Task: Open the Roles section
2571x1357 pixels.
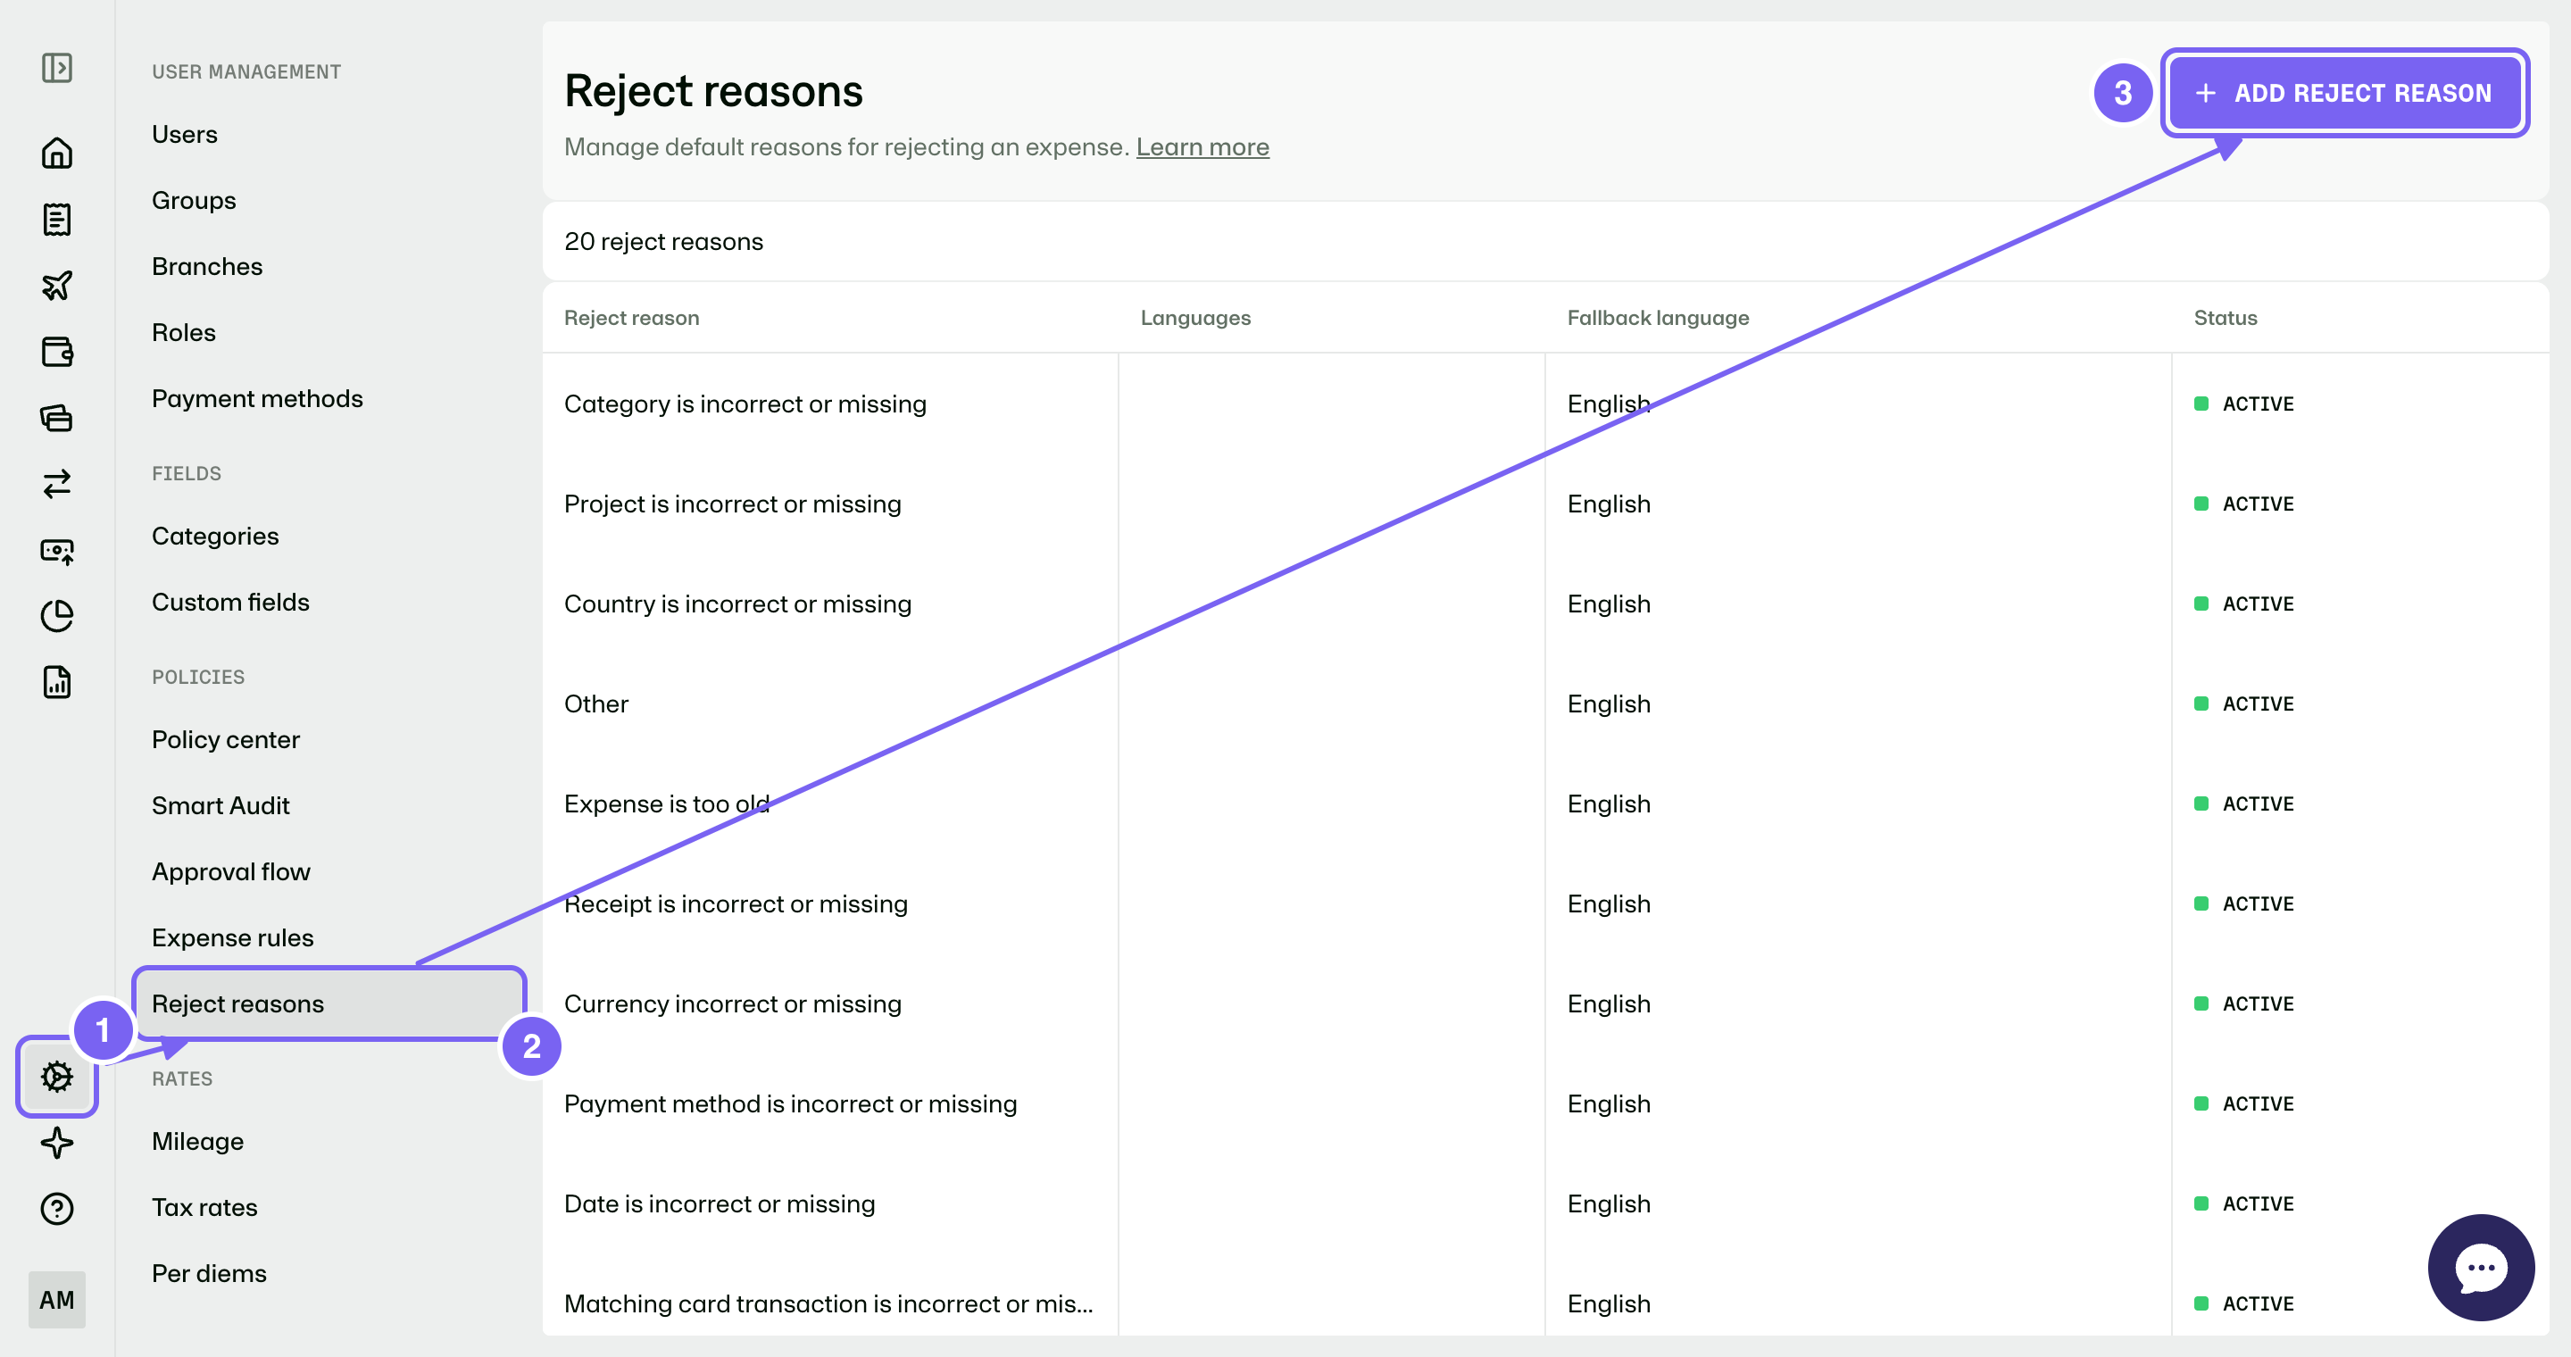Action: (184, 332)
